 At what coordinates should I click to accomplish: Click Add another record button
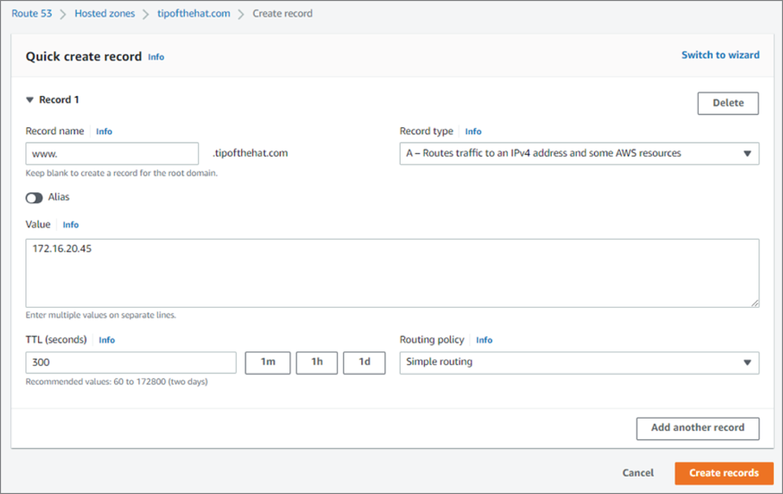(697, 429)
